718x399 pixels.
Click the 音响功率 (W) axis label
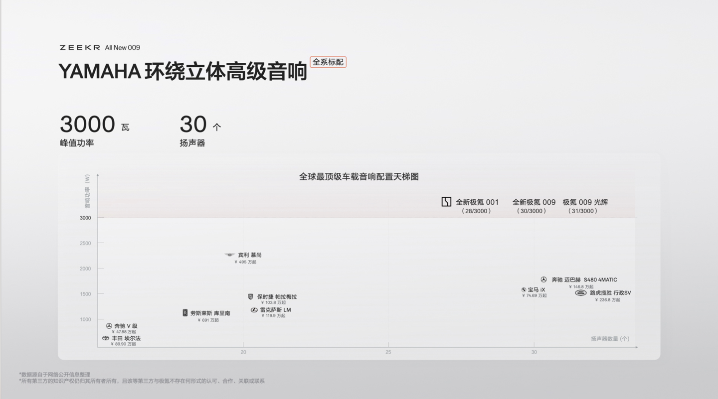pyautogui.click(x=87, y=191)
